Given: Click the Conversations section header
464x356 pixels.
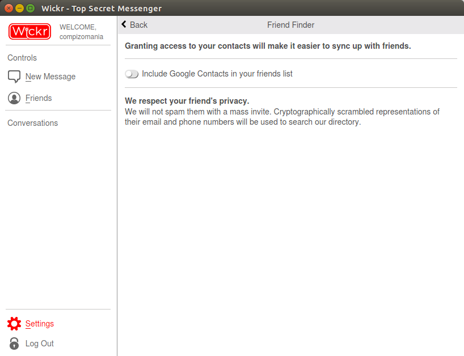Looking at the screenshot, I should click(x=33, y=123).
